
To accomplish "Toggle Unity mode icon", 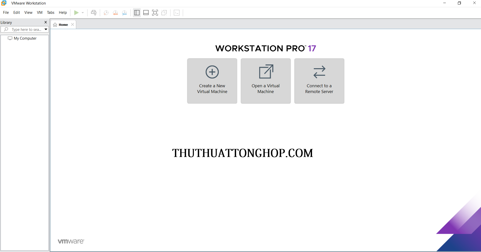I will (x=164, y=13).
